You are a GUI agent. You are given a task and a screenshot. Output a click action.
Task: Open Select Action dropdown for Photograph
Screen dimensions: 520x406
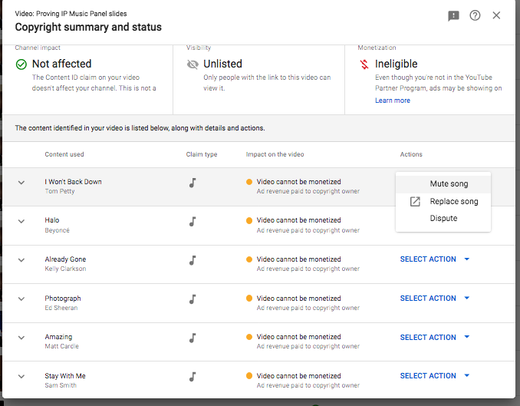[x=434, y=299]
